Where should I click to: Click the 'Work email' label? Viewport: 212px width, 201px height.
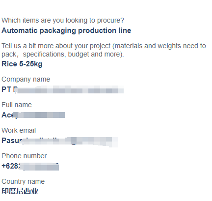click(19, 130)
